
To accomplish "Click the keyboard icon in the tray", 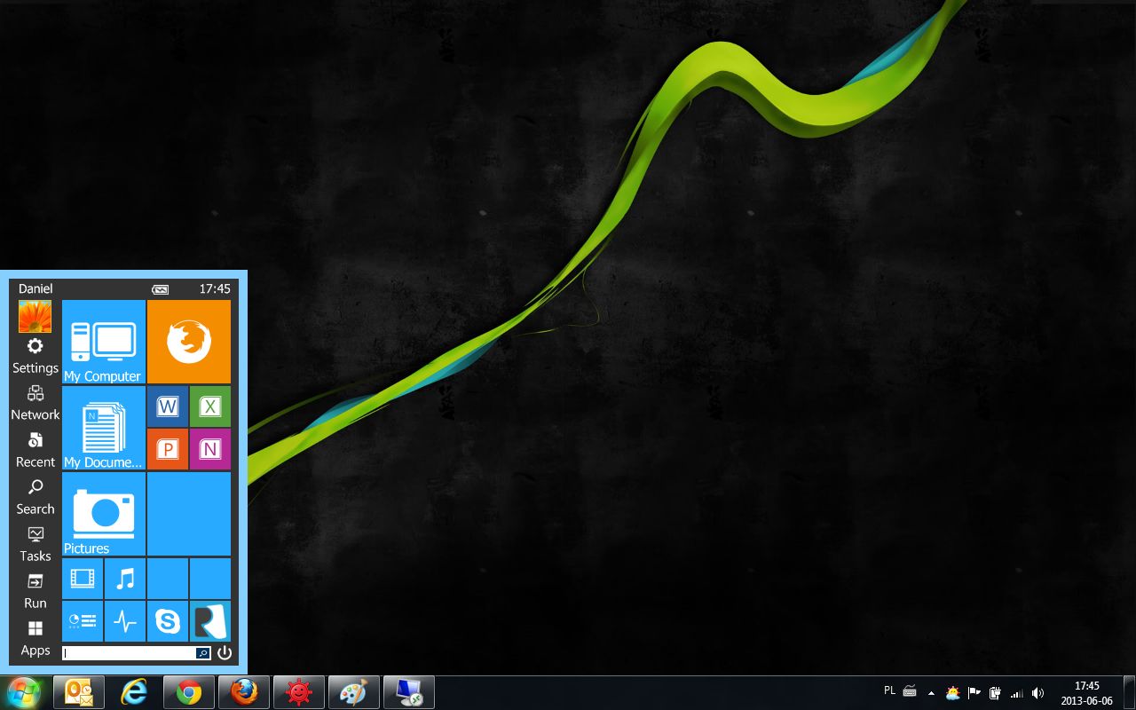I will point(910,691).
